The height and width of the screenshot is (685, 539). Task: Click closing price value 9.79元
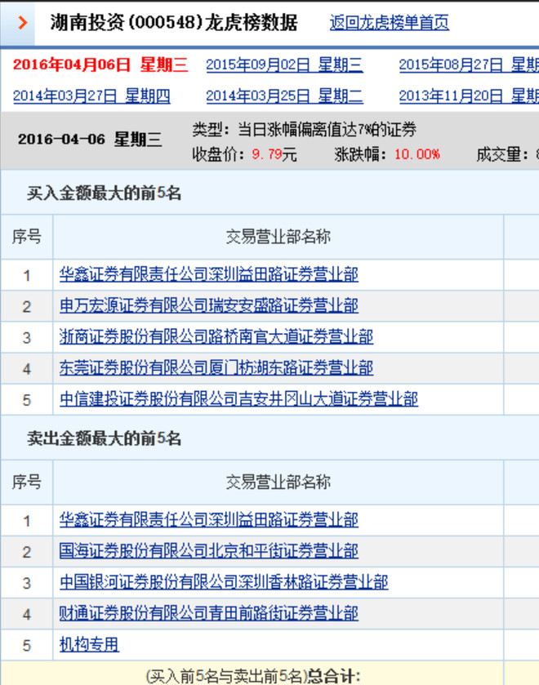tap(274, 154)
